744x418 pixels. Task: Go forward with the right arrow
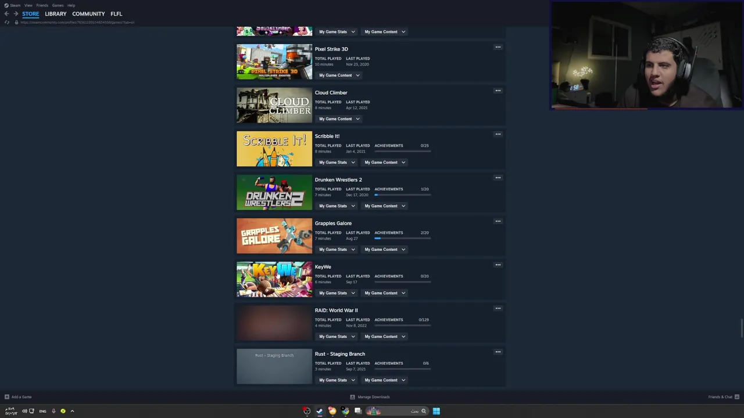tap(16, 14)
